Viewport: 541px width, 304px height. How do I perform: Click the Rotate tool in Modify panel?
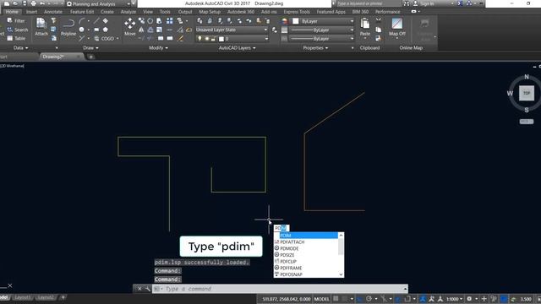(150, 21)
